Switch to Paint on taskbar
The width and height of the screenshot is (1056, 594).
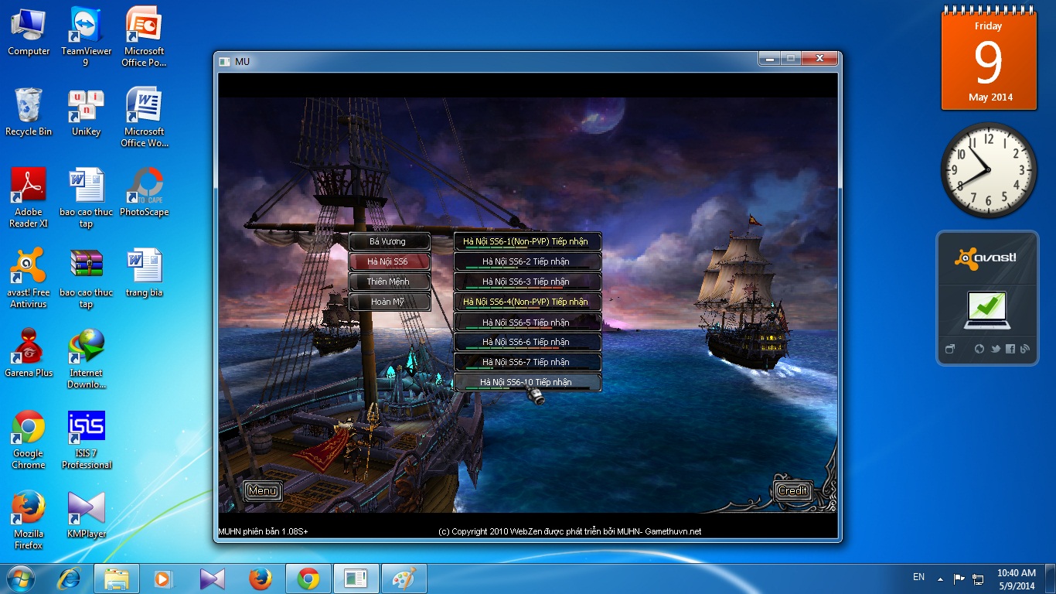click(x=404, y=579)
